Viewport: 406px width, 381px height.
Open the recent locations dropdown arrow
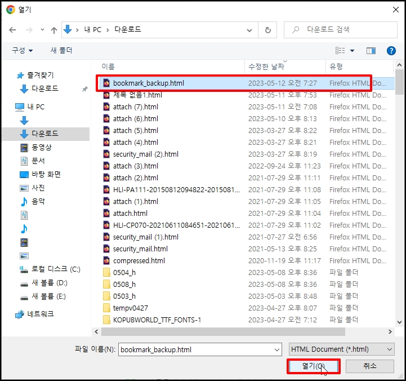[x=42, y=30]
